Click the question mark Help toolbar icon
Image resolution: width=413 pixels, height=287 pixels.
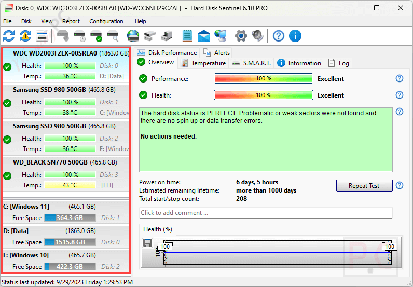coord(279,36)
